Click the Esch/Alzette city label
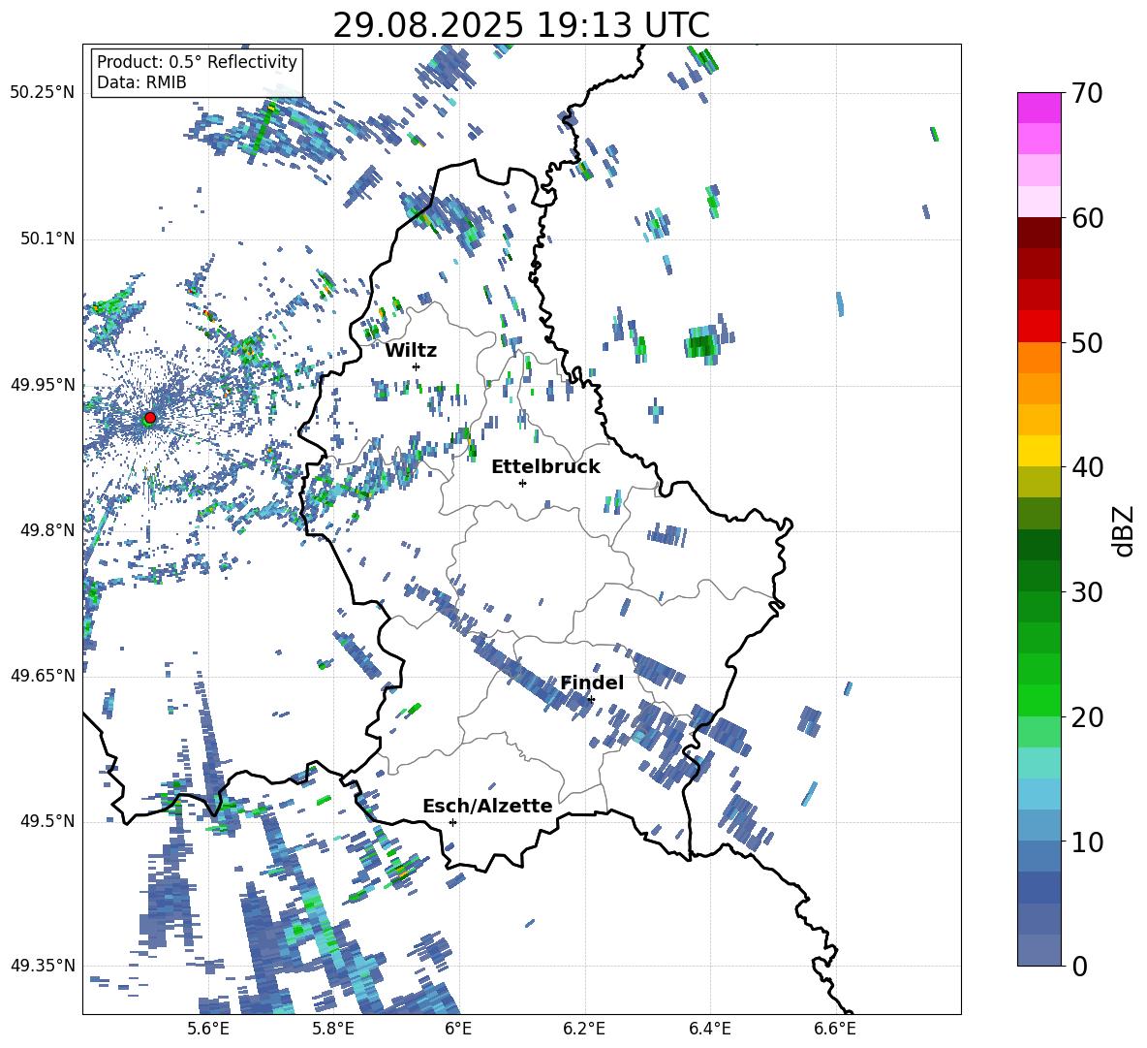Viewport: 1147px width, 1048px height. (487, 806)
